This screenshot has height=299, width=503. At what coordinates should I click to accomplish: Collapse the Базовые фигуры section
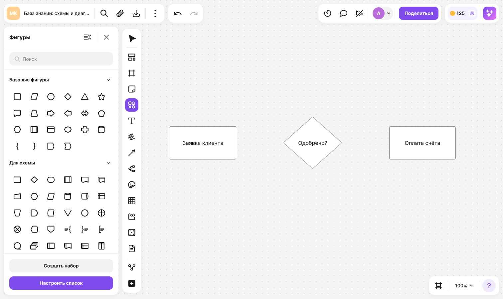pos(108,80)
